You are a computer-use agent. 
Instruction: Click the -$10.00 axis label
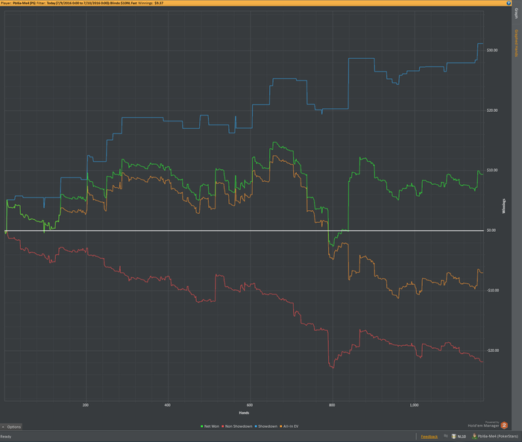493,291
